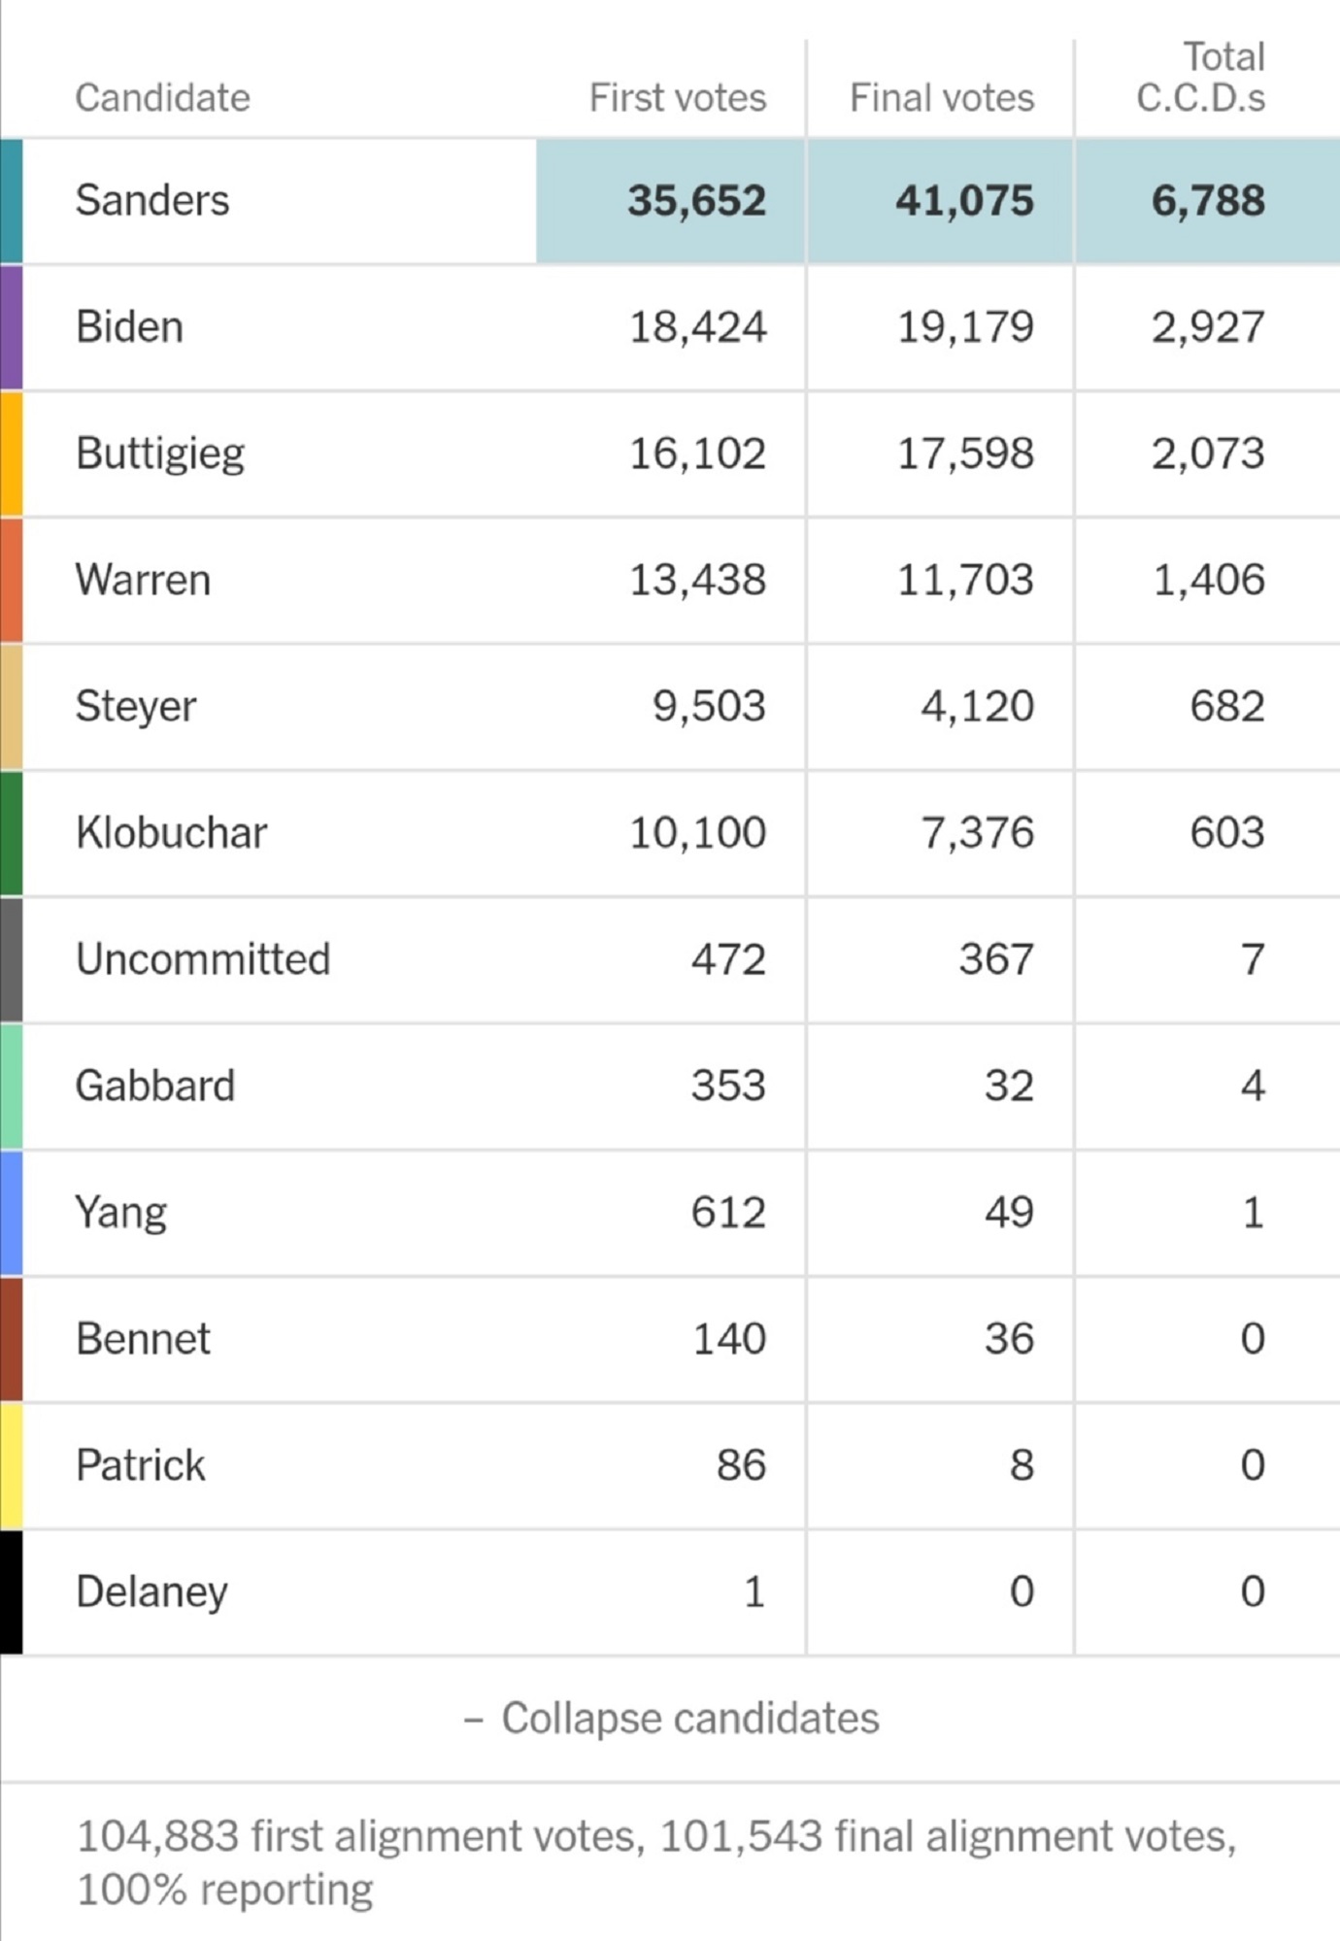The width and height of the screenshot is (1340, 1941).
Task: Select the teal Sanders color swatch
Action: (11, 201)
